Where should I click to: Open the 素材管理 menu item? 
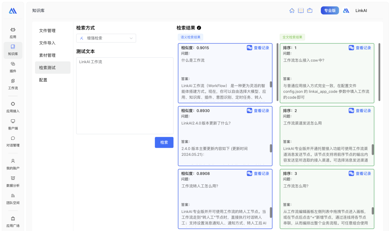tap(47, 55)
